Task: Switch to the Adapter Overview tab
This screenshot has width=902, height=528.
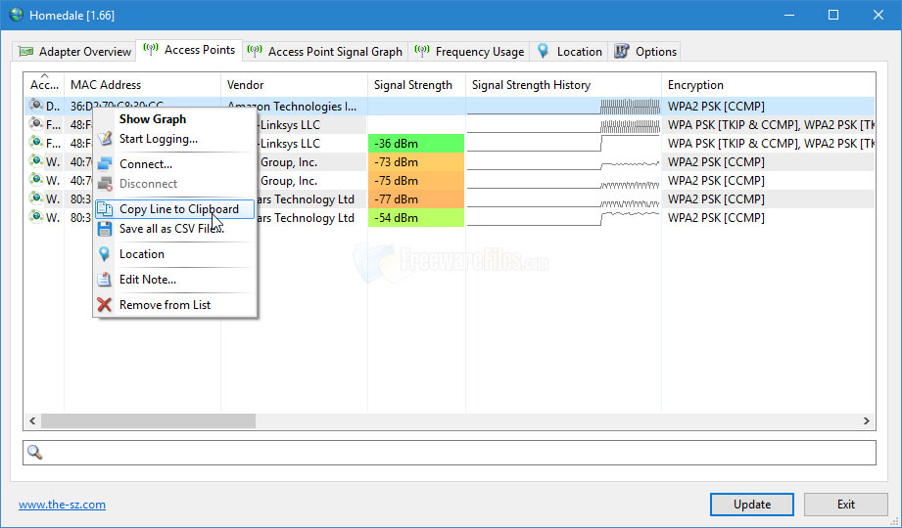Action: 74,52
